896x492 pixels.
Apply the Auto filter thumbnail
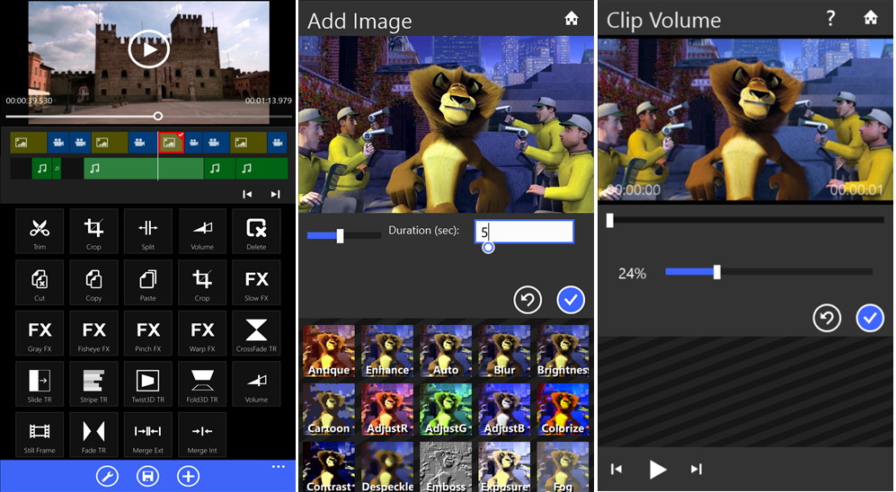coord(446,352)
